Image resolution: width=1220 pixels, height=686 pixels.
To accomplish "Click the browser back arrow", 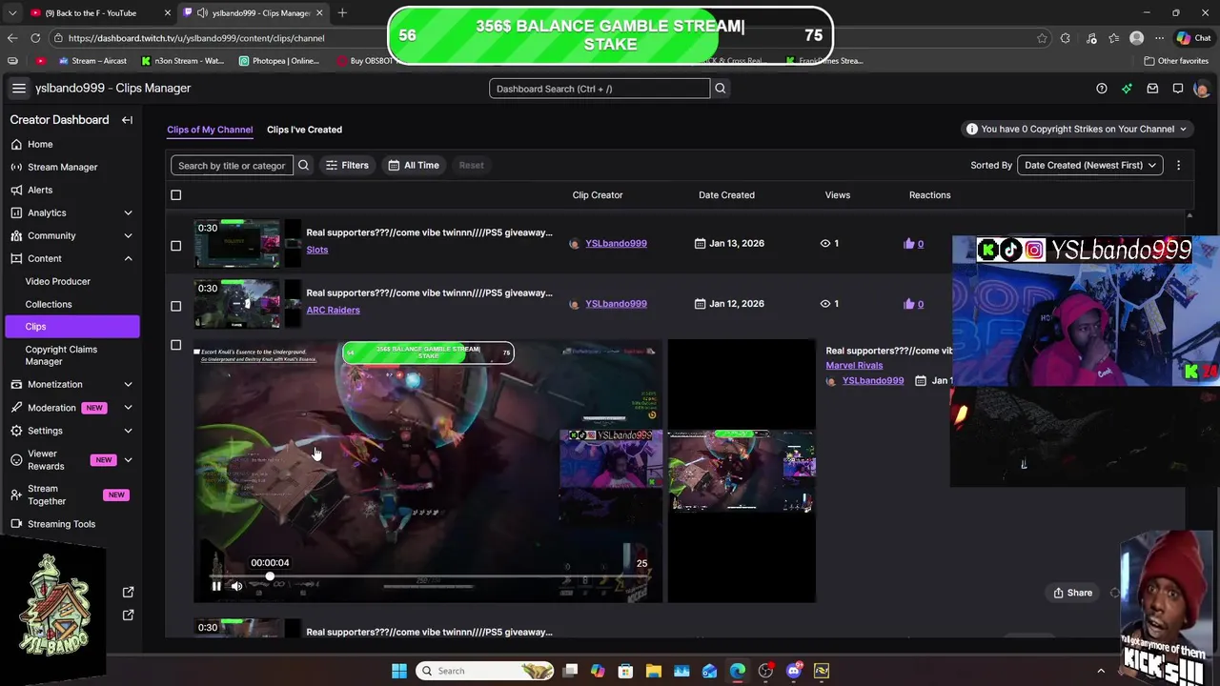I will 12,38.
